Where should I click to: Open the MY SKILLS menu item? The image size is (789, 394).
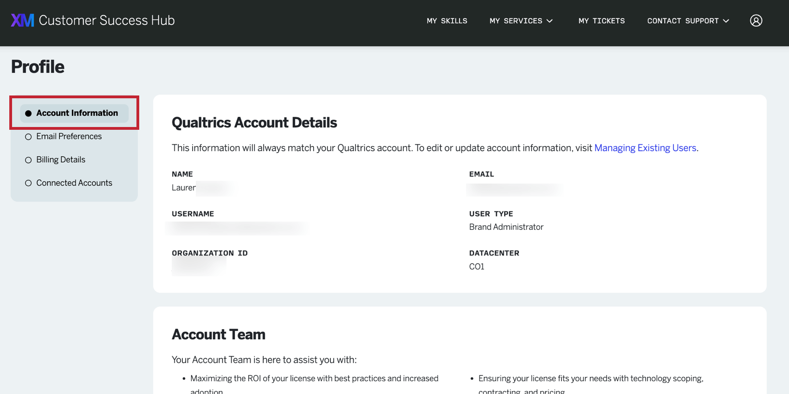pos(446,21)
